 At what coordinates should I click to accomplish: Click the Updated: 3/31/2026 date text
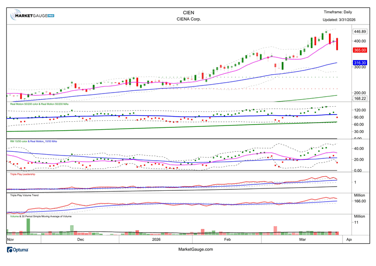[339, 20]
